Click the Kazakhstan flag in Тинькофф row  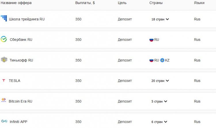pyautogui.click(x=162, y=60)
